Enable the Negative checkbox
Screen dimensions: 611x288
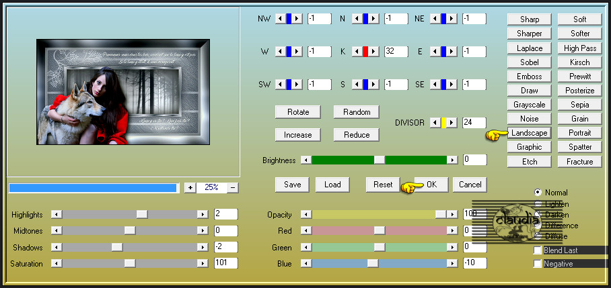(538, 264)
